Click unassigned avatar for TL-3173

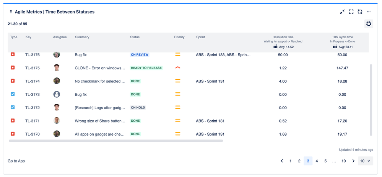(57, 94)
